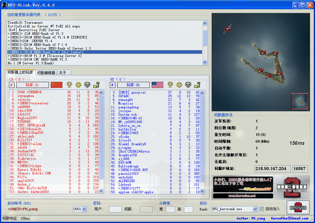Open the www.heroclan.net link
The image size is (315, 223).
[x=243, y=196]
